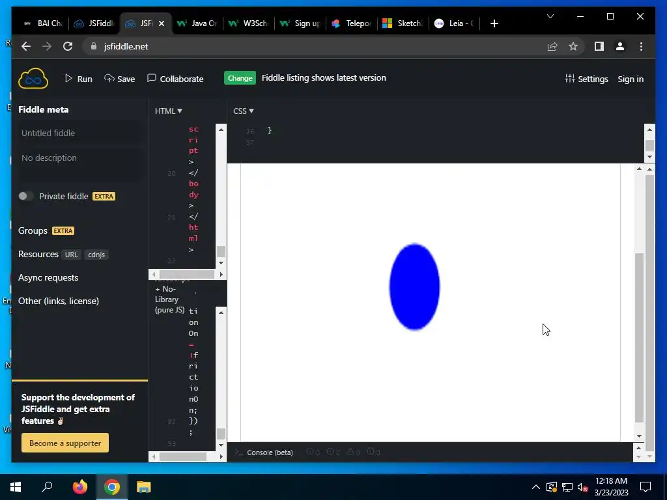Click the green Change badge
The width and height of the screenshot is (667, 500).
pos(240,78)
